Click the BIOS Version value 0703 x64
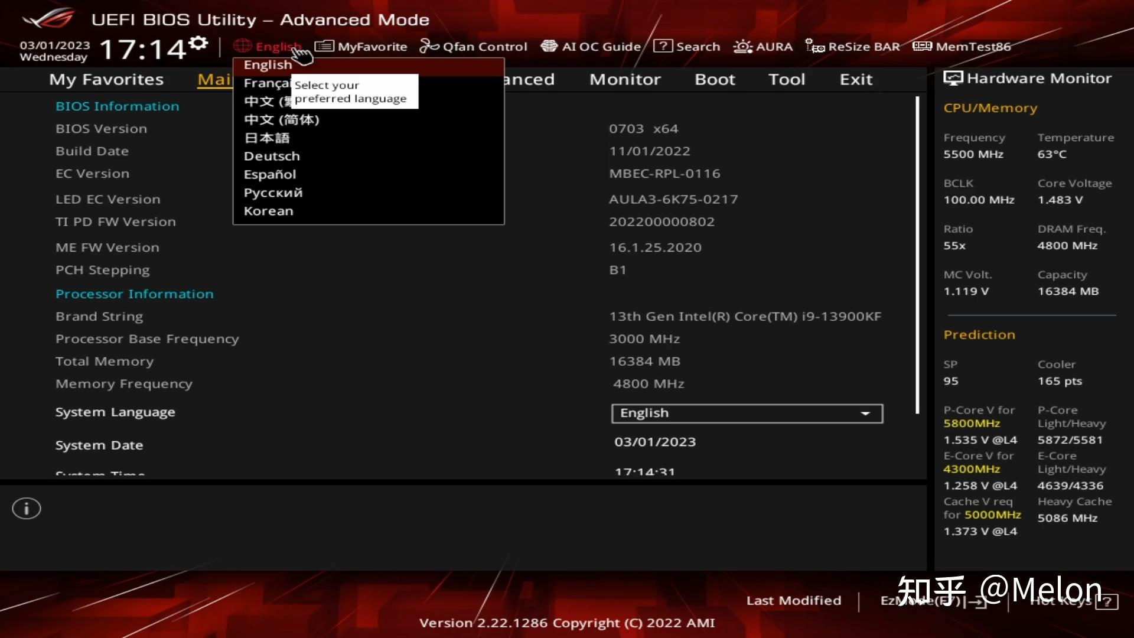 click(644, 129)
